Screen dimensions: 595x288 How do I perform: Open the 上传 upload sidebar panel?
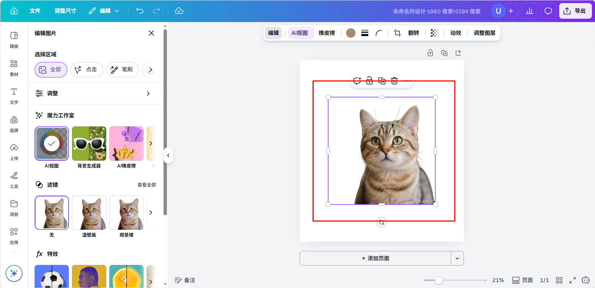(x=14, y=151)
